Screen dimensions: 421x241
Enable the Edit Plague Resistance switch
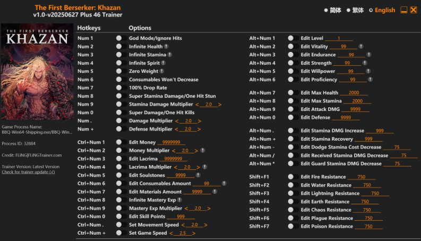(x=293, y=218)
